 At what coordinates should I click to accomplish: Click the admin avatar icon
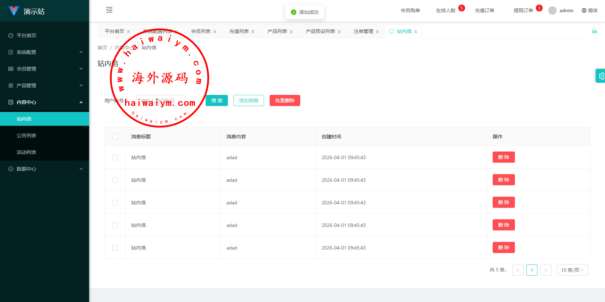[552, 10]
